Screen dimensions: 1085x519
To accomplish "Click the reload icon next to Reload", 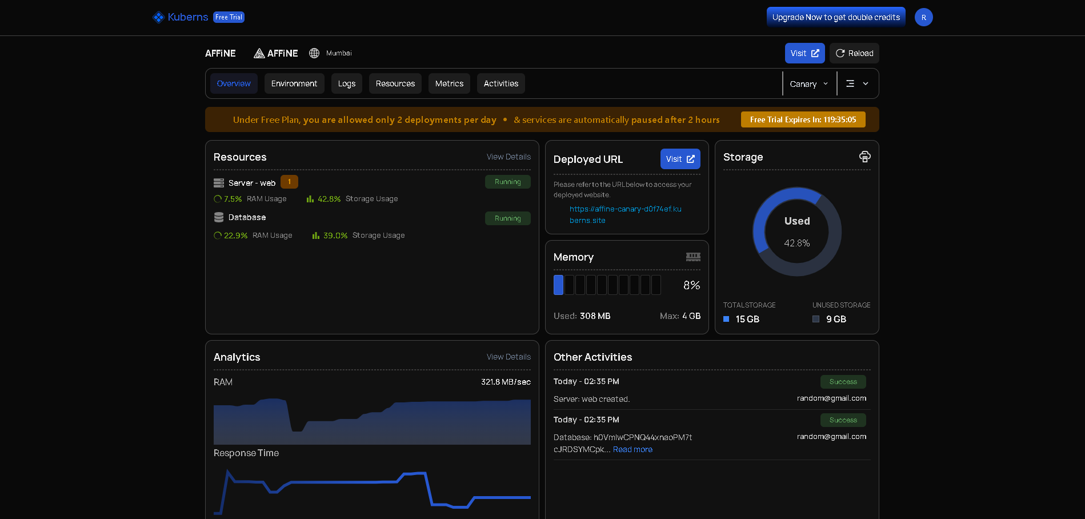I will click(x=840, y=53).
